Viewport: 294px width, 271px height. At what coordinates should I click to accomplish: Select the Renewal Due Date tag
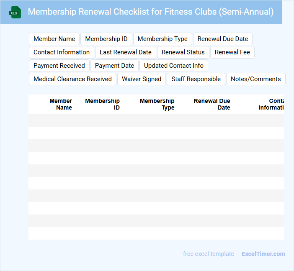pyautogui.click(x=223, y=39)
